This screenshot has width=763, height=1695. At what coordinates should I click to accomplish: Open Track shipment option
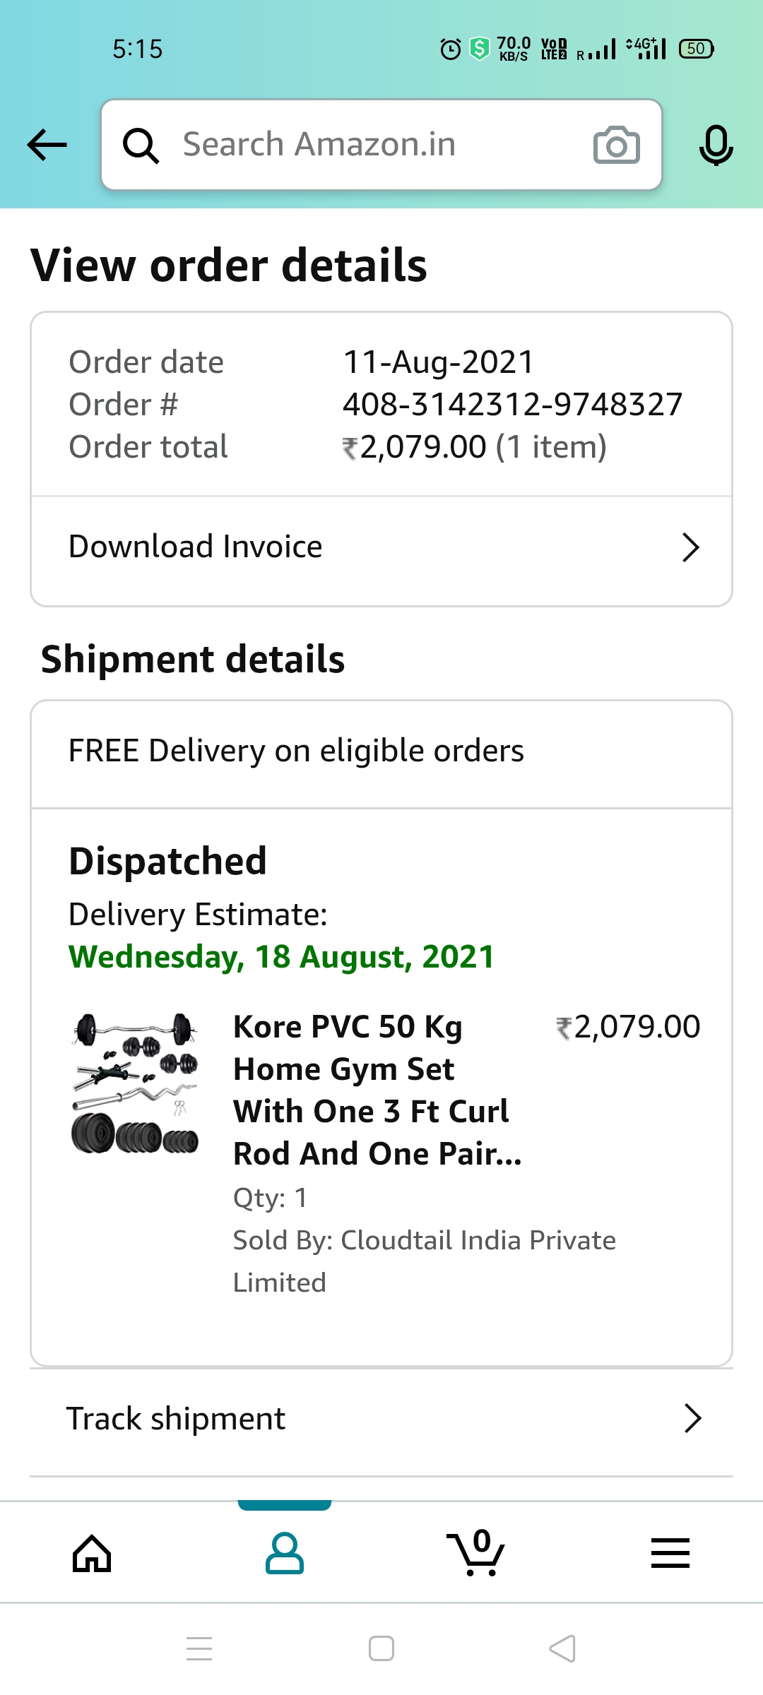click(176, 1418)
